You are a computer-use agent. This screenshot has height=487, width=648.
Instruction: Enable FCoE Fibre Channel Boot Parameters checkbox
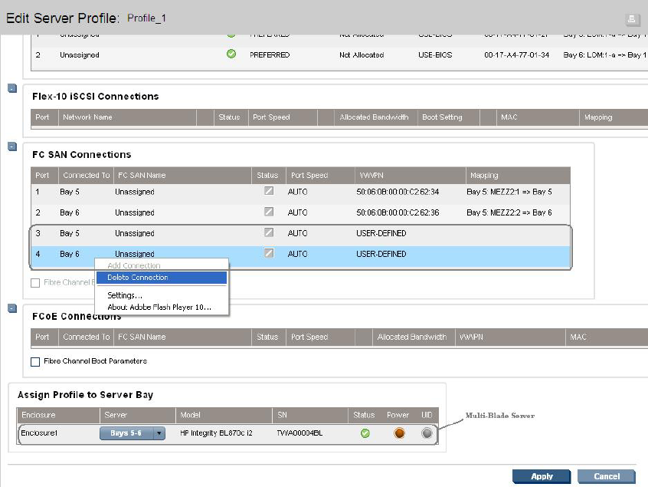(x=35, y=361)
